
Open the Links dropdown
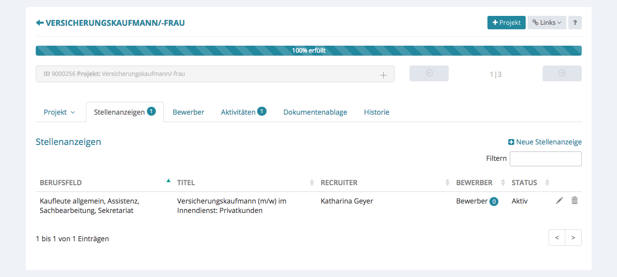[547, 23]
